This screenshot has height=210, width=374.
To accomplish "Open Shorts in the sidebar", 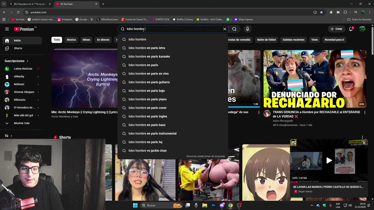I will pos(22,48).
